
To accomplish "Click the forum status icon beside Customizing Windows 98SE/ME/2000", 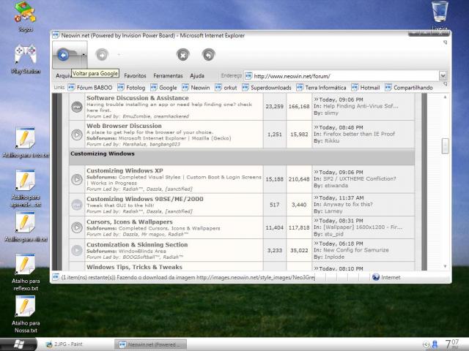I will pyautogui.click(x=77, y=205).
